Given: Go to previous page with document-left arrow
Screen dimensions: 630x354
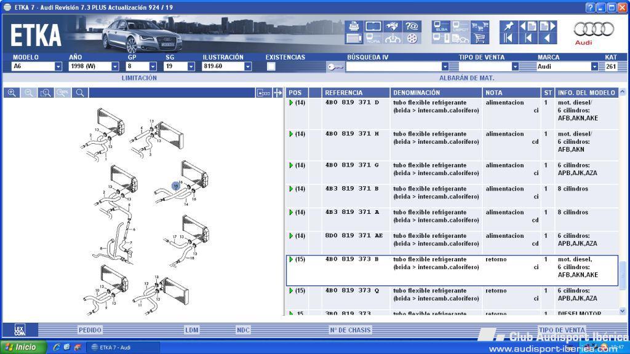Looking at the screenshot, I should [x=528, y=26].
